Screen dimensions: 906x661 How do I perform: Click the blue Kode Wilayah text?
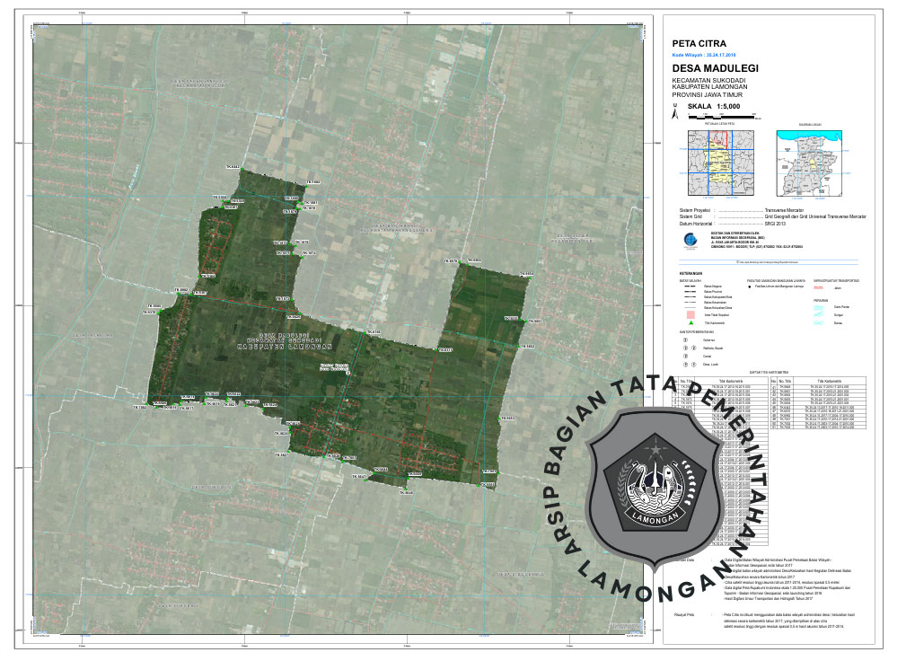click(x=704, y=54)
